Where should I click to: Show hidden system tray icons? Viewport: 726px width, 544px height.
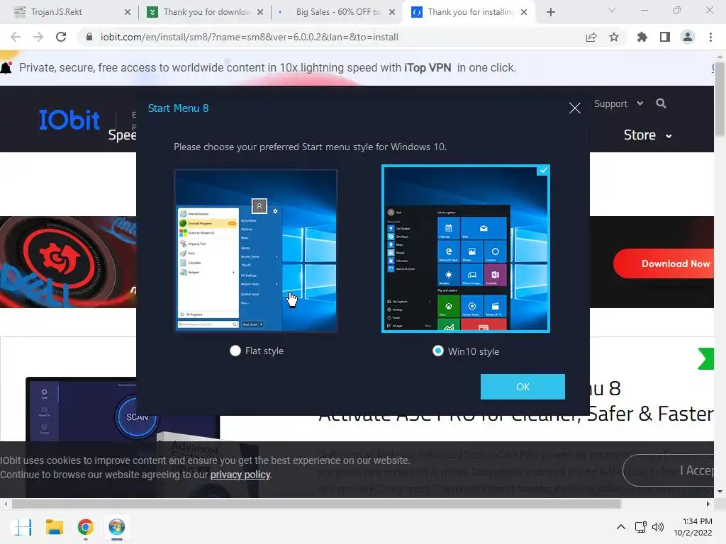click(x=621, y=527)
